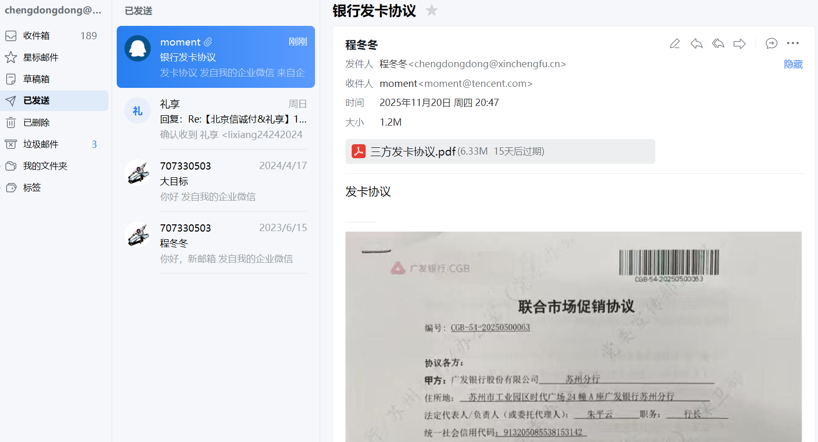818x442 pixels.
Task: Expand 我的文件夹 folder group
Action: click(x=54, y=166)
